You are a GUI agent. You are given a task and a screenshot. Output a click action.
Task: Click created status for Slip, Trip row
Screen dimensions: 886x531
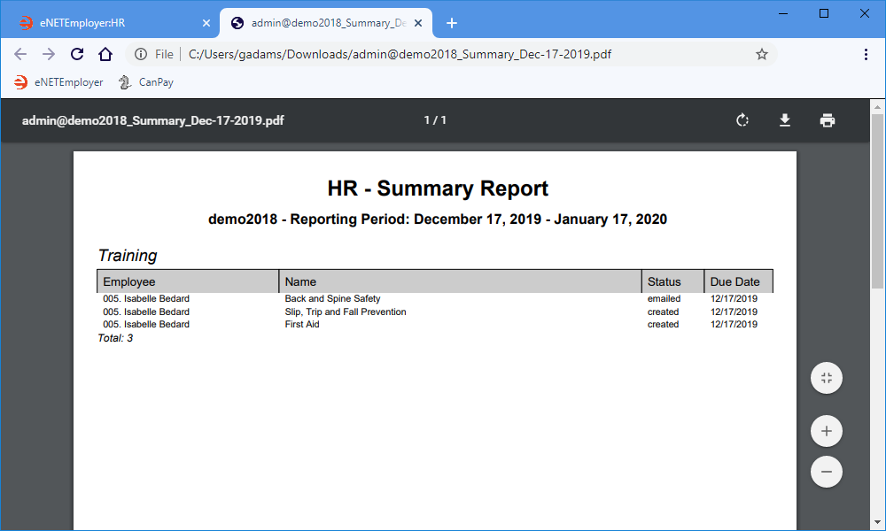[x=664, y=312]
